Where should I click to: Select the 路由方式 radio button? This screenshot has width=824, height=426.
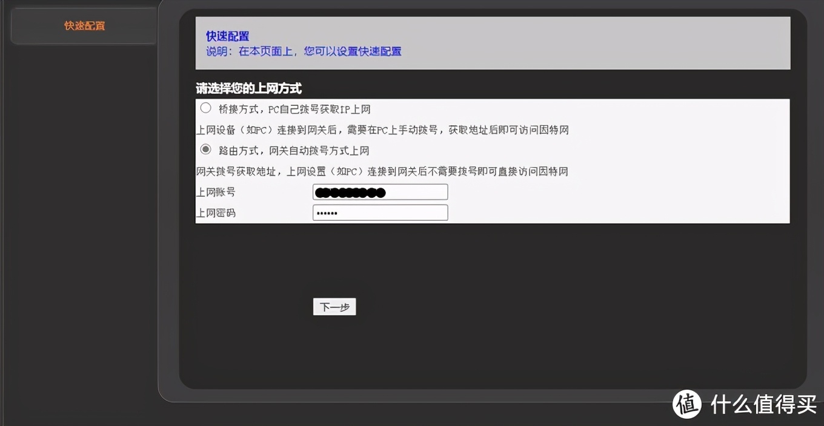205,149
